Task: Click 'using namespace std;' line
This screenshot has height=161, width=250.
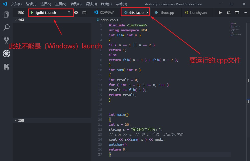Action: tap(129, 30)
